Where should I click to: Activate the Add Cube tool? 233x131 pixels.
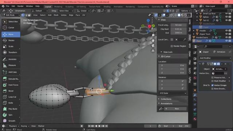(11, 72)
